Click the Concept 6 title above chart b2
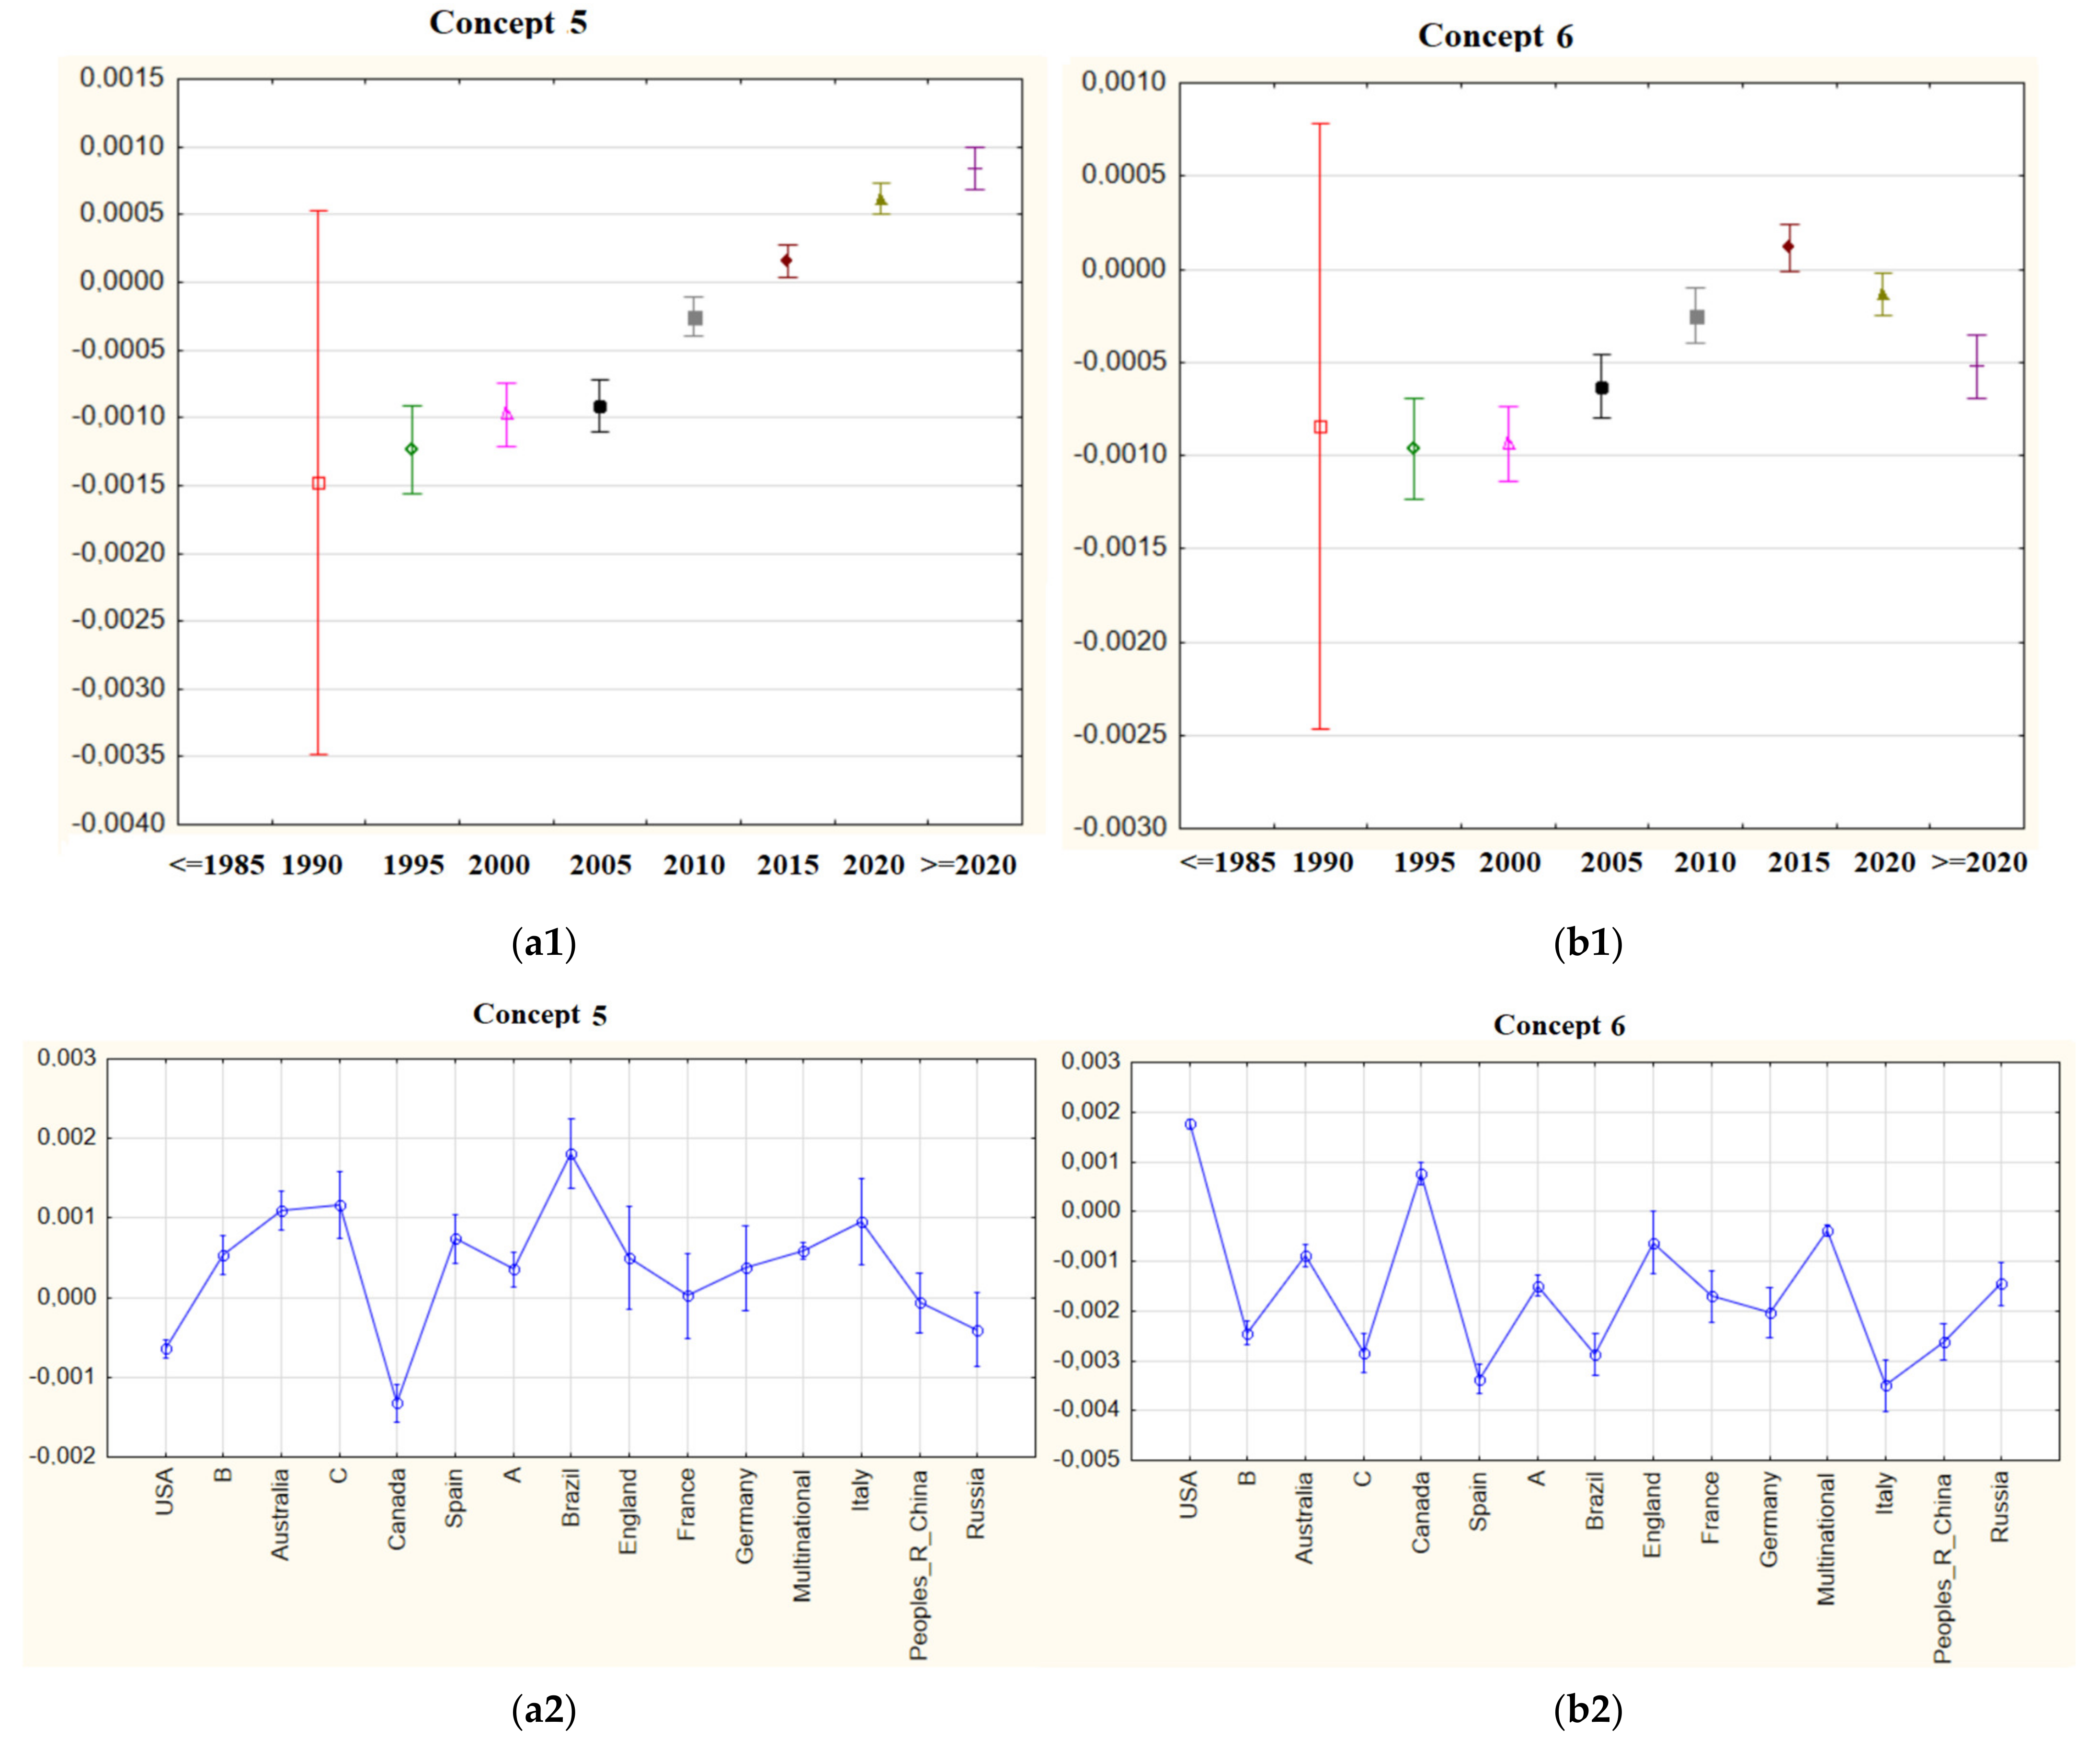This screenshot has width=2100, height=1739. coord(1559,1025)
